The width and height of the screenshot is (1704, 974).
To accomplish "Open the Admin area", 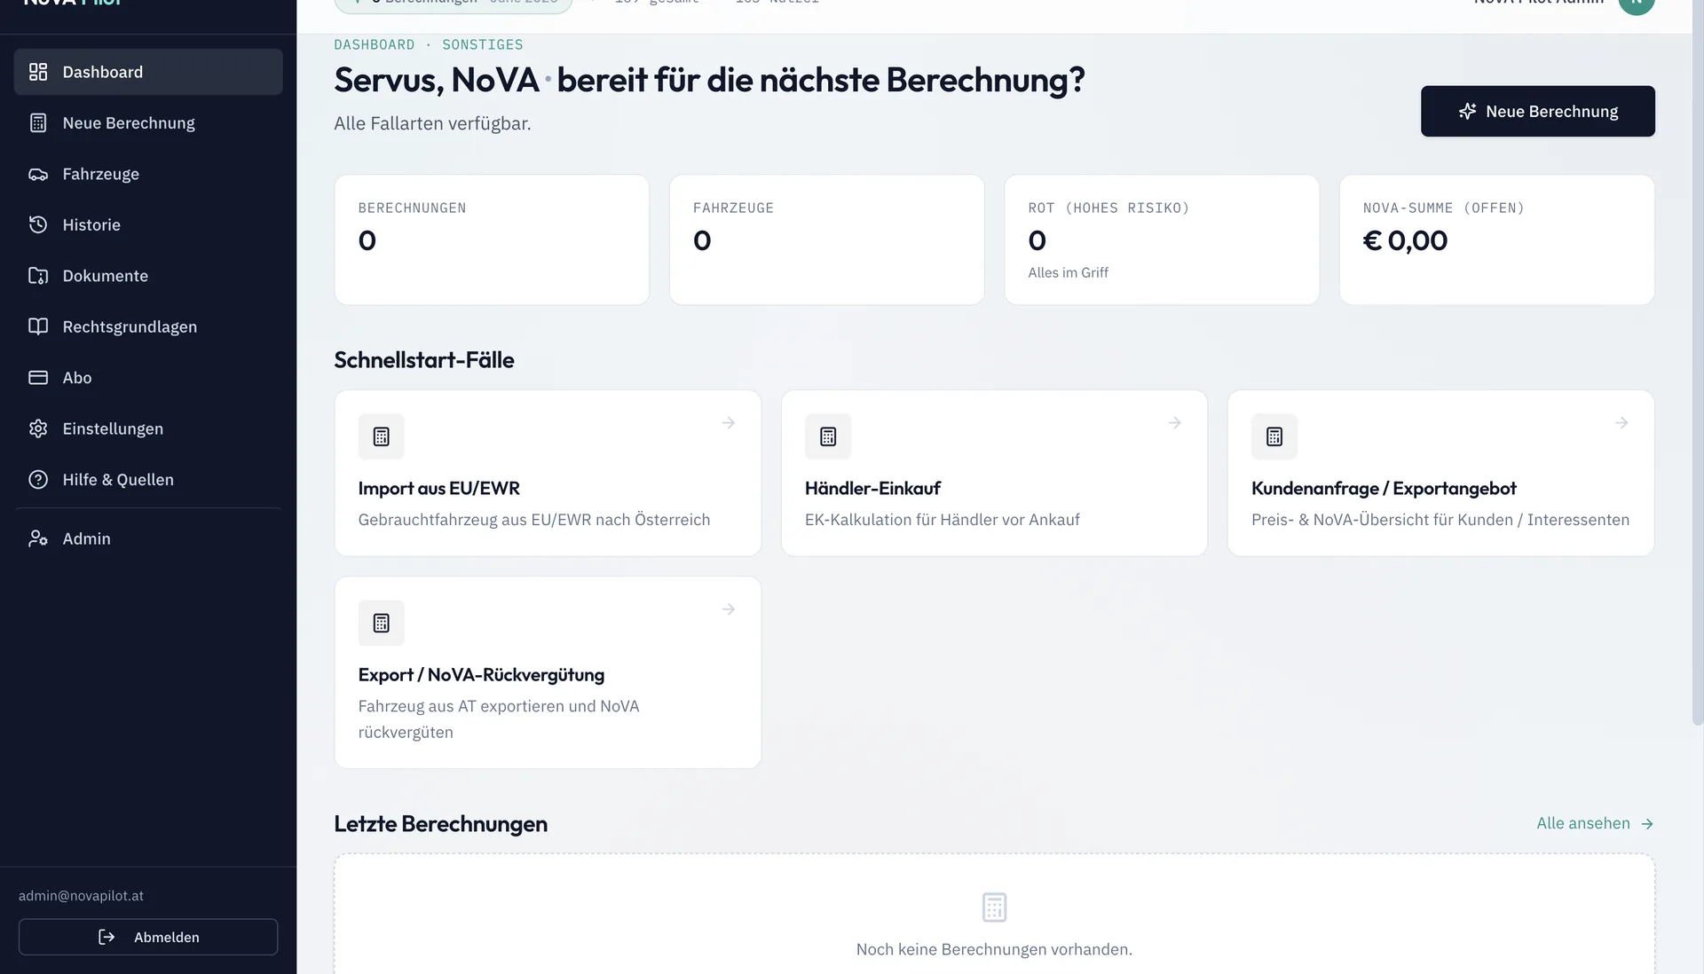I will pyautogui.click(x=148, y=538).
